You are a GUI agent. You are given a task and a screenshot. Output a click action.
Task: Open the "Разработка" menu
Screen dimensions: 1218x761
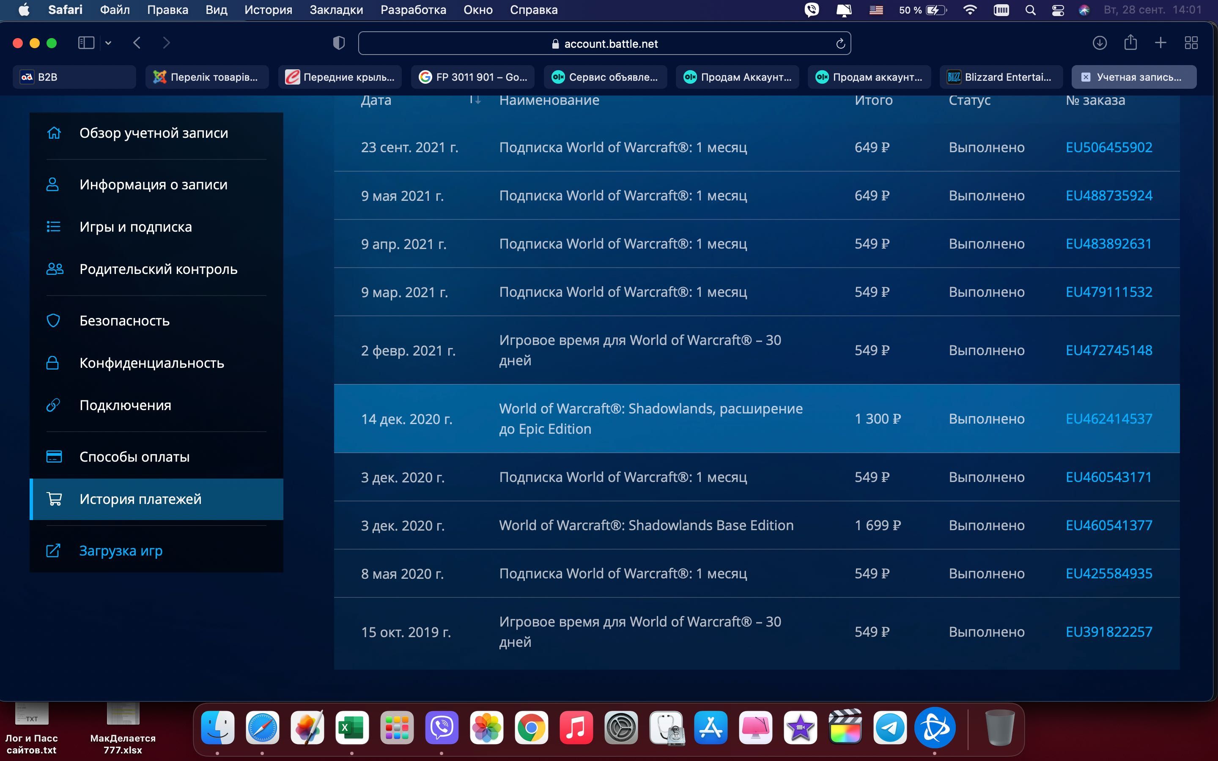click(x=413, y=10)
